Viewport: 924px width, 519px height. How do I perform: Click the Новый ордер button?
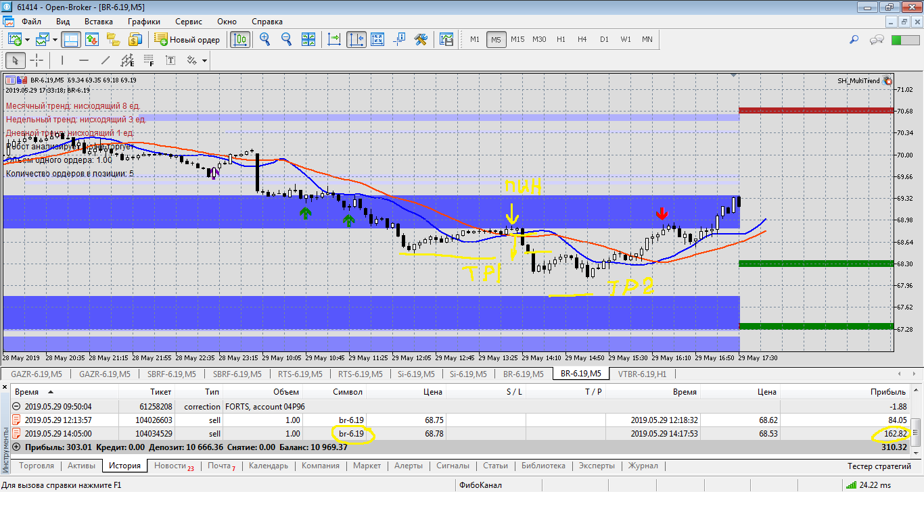(x=187, y=39)
